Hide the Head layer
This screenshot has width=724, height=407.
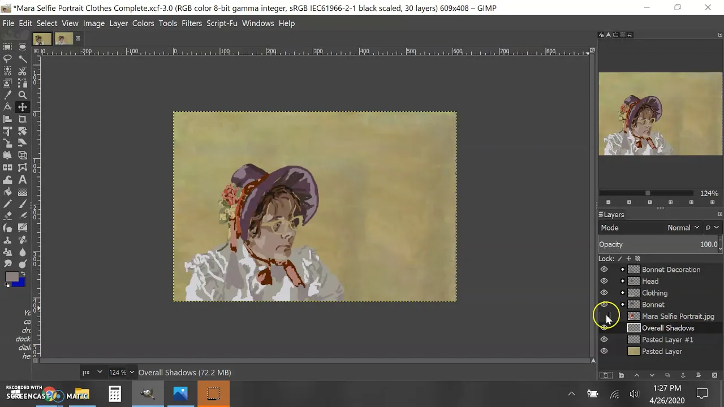pyautogui.click(x=604, y=281)
